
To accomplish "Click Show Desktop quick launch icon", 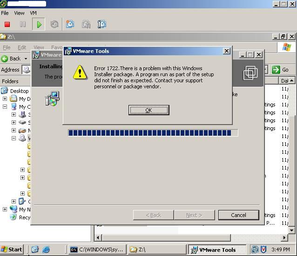I will 35,249.
